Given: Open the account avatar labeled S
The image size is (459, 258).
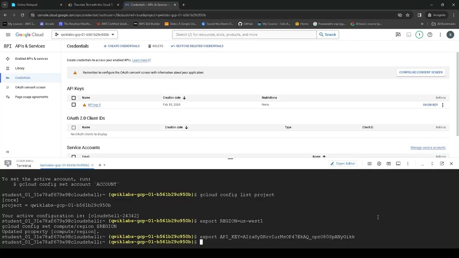Looking at the screenshot, I should (x=450, y=34).
